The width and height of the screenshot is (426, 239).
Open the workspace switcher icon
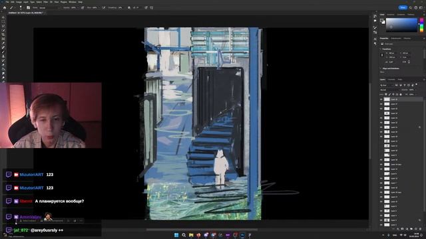(x=421, y=7)
